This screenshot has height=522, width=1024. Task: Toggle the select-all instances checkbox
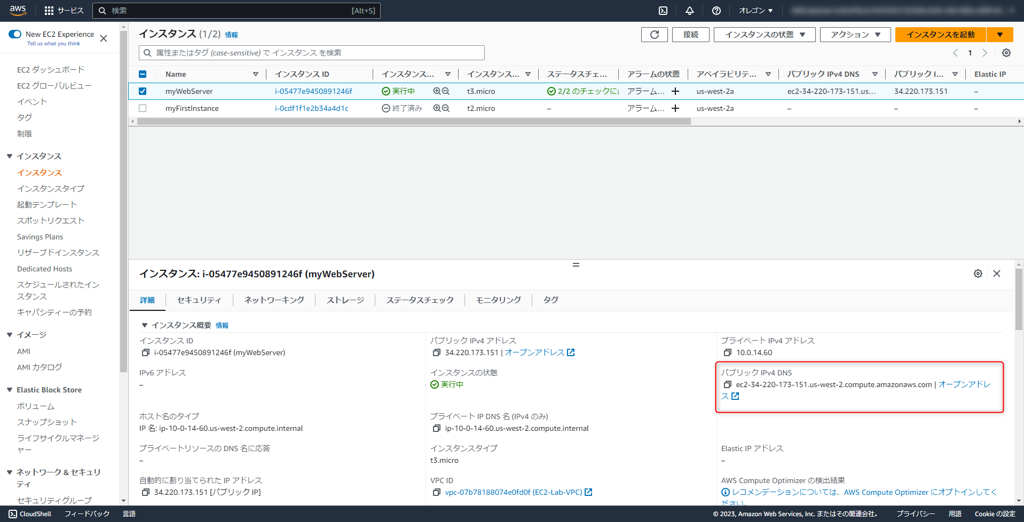(x=142, y=74)
